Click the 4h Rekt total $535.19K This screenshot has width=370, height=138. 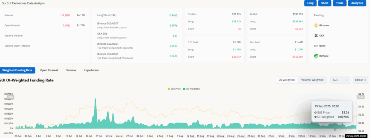point(298,14)
